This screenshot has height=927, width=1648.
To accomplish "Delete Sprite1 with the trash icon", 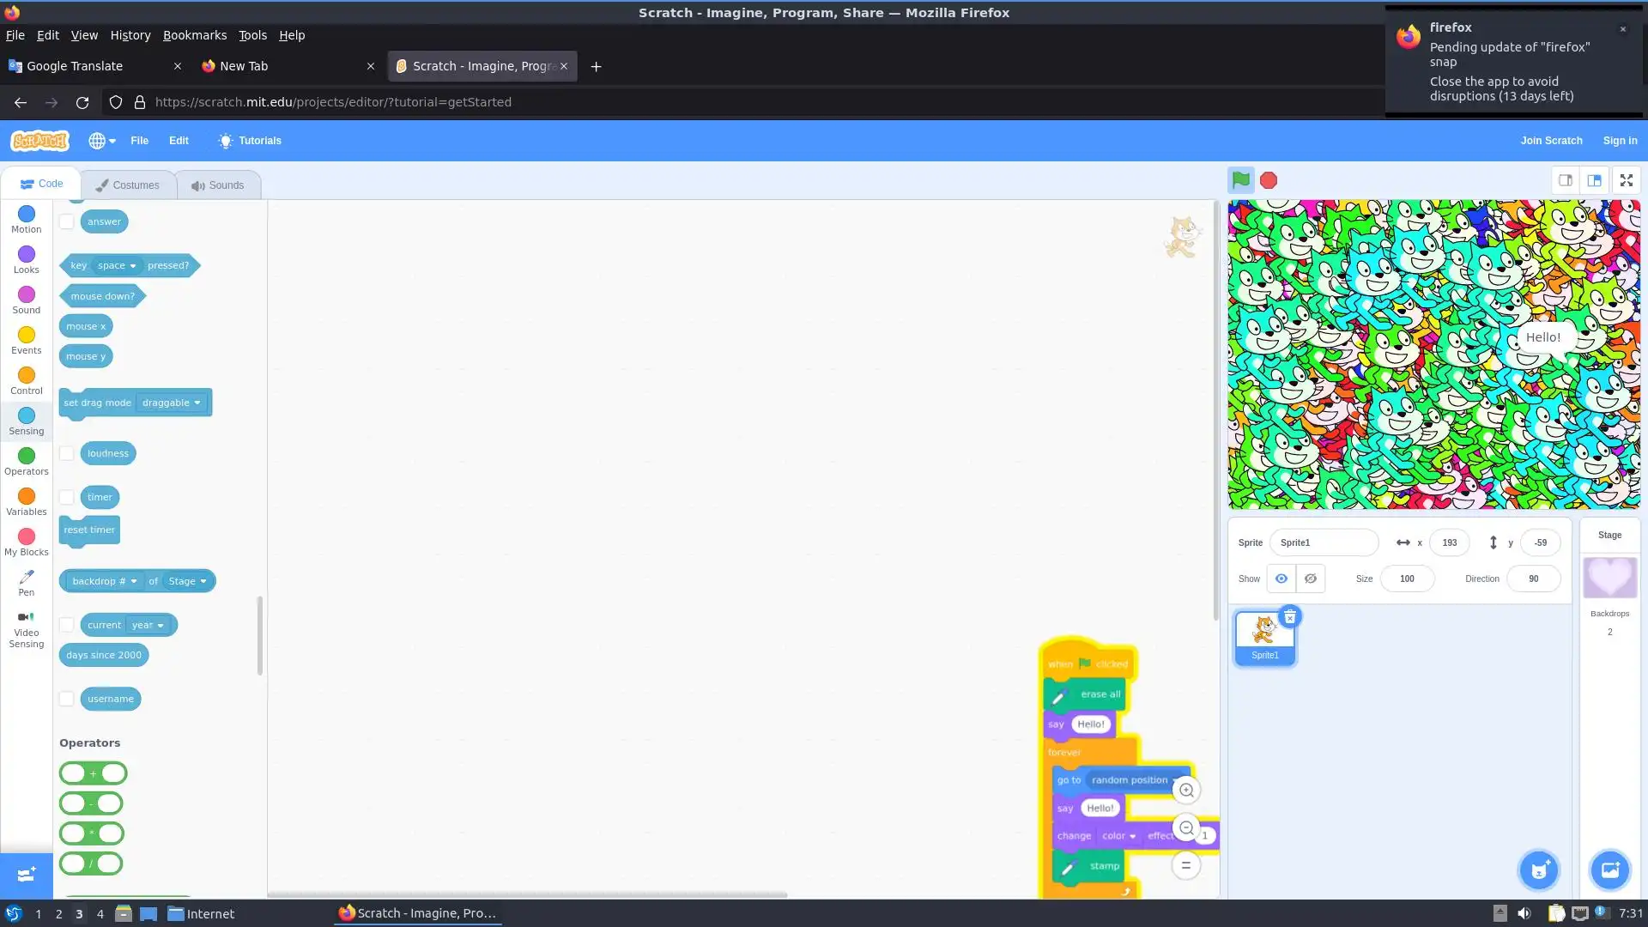I will (1289, 617).
